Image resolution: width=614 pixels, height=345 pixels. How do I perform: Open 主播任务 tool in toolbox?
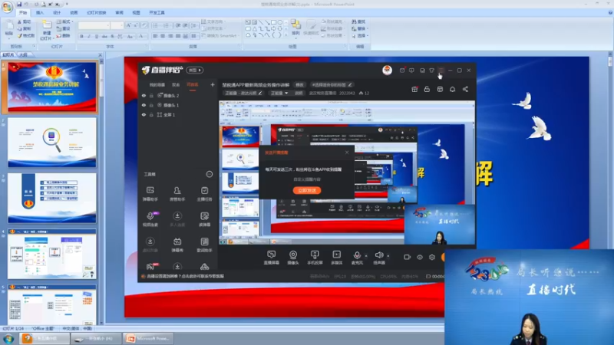[x=204, y=194]
